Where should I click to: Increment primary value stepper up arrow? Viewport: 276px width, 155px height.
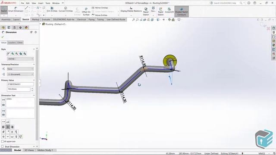pyautogui.click(x=32, y=88)
